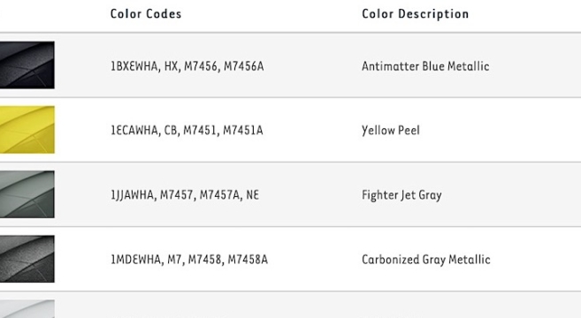Pick the Carbonized Gray Metallic swatch

click(x=27, y=259)
